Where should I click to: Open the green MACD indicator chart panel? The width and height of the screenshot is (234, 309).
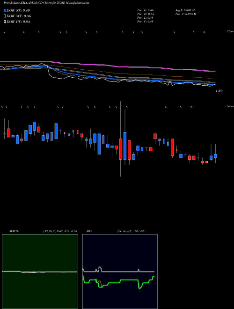40,272
